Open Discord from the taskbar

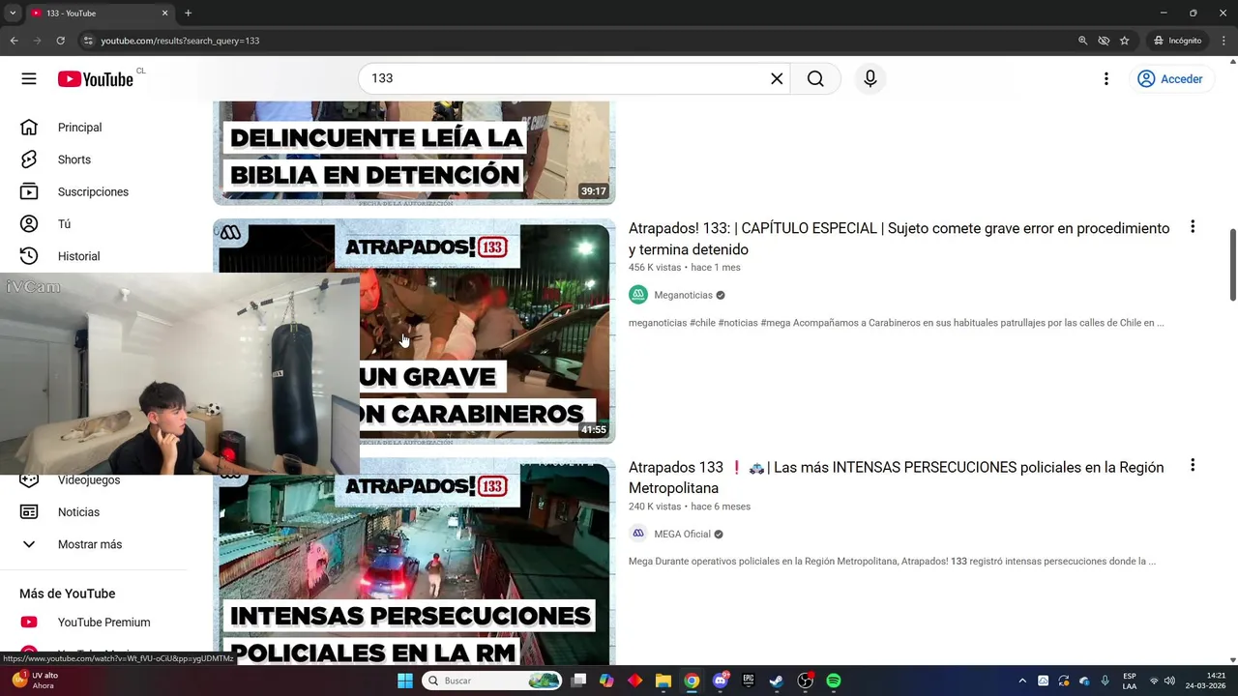coord(721,681)
